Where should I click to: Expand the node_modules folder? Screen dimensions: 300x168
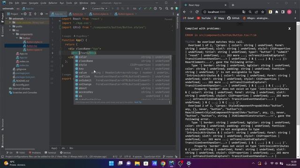click(x=10, y=22)
